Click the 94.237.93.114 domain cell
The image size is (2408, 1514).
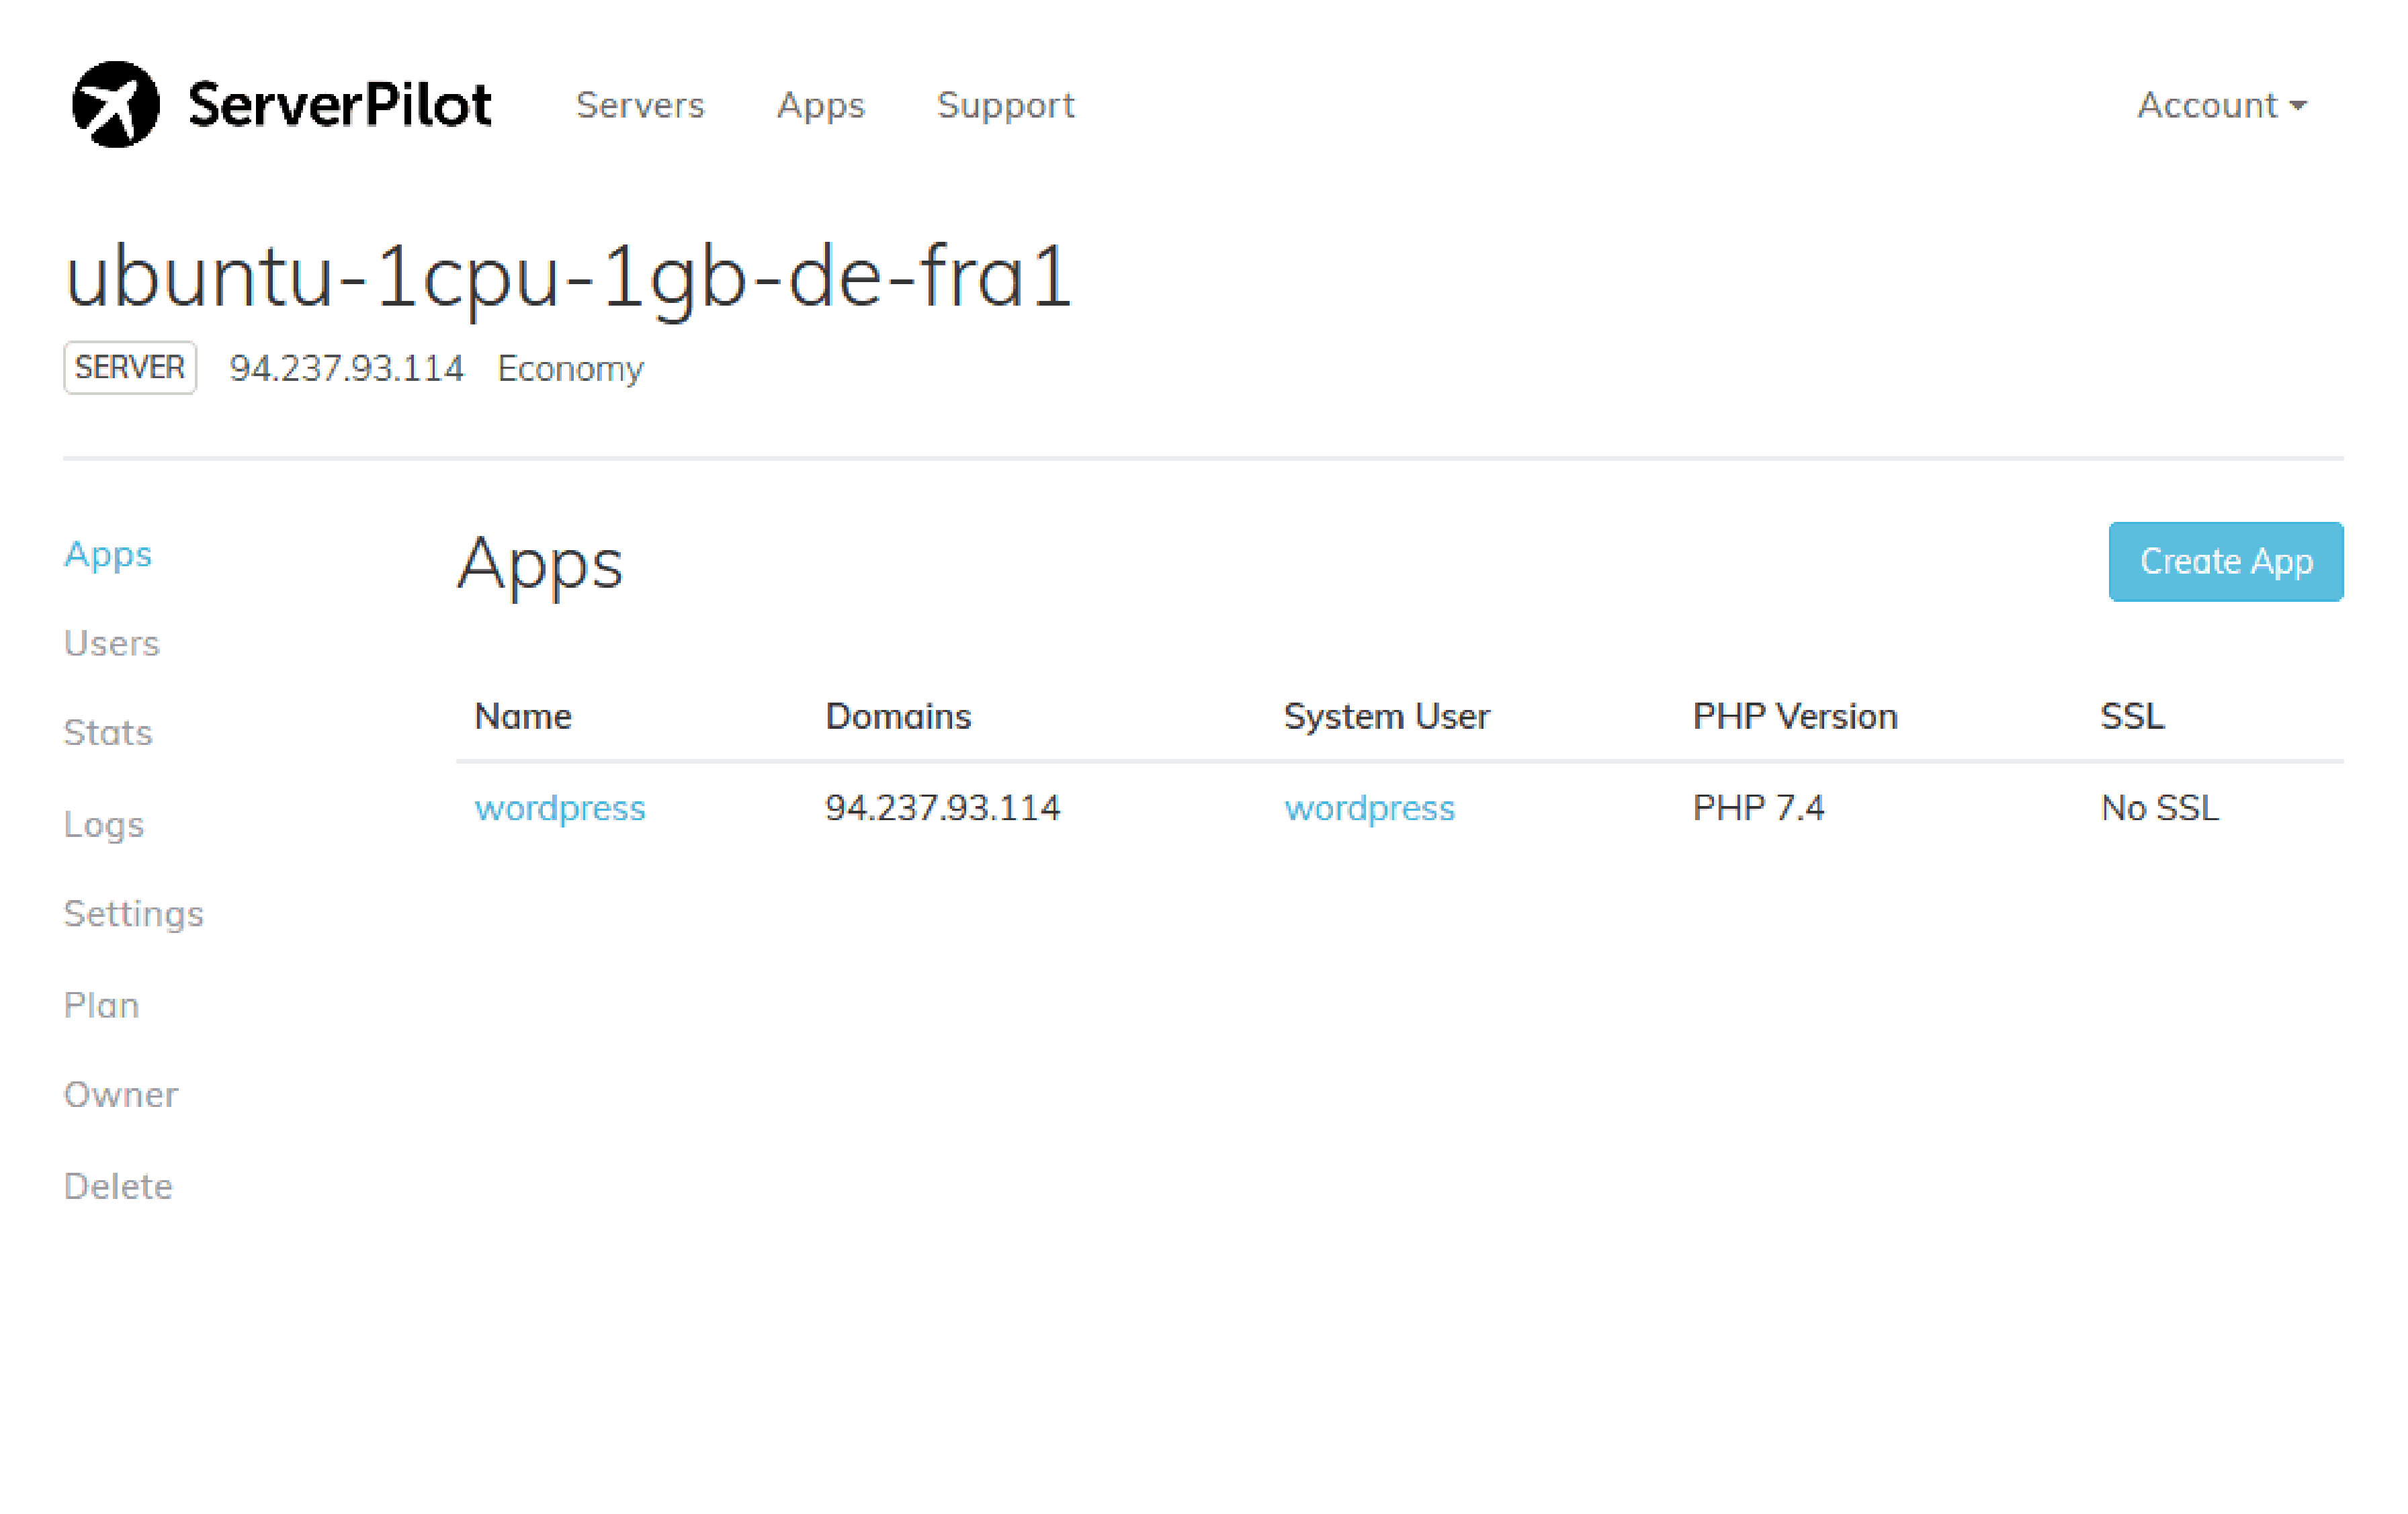[x=942, y=807]
